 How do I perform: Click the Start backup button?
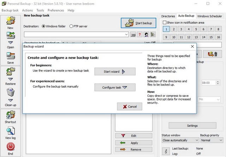tap(138, 23)
